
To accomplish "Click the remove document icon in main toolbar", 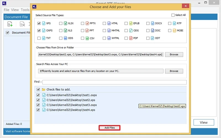I will (22, 24).
